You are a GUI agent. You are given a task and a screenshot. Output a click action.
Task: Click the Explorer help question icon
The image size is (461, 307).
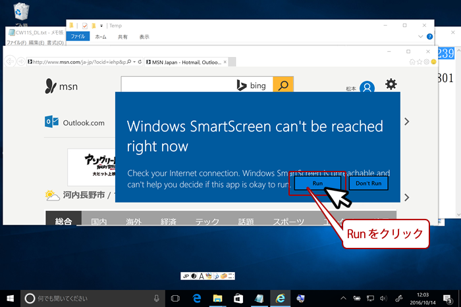coord(429,36)
